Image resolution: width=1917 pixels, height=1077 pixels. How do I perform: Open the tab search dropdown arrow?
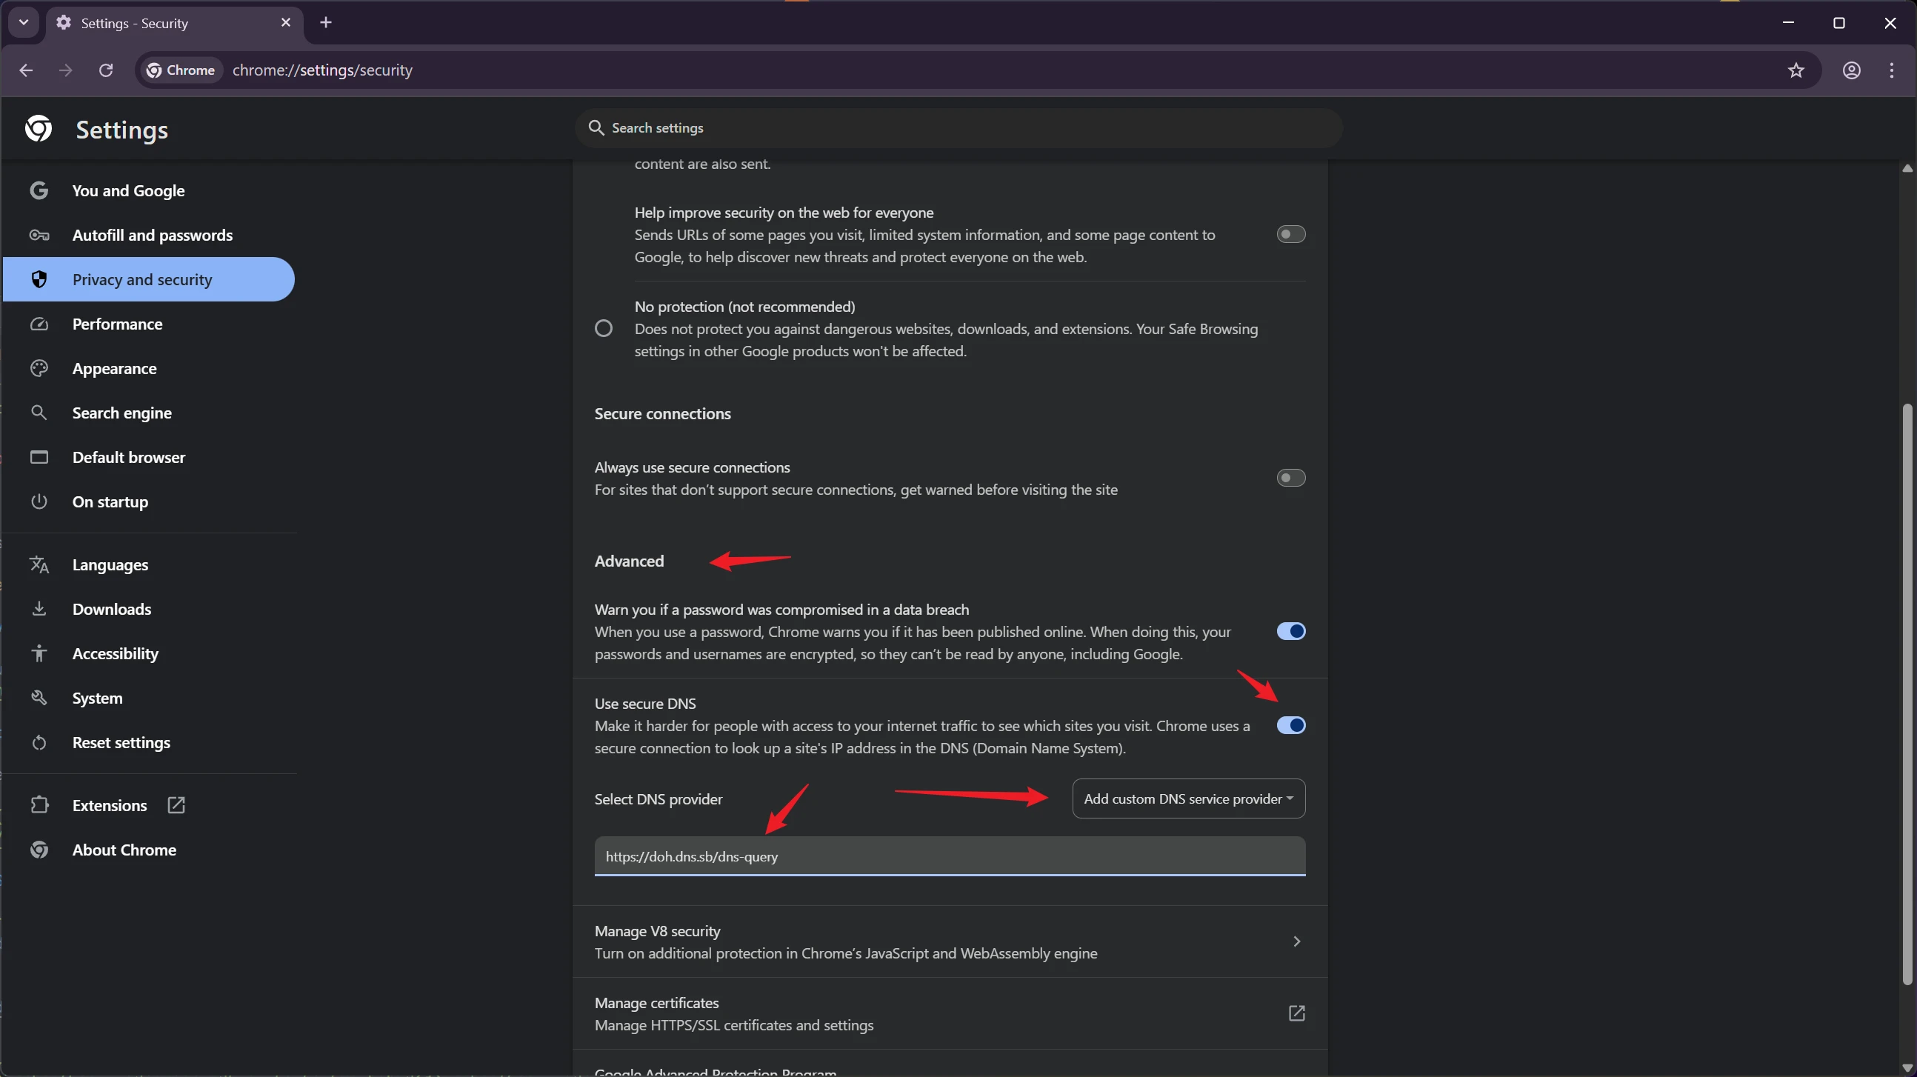click(23, 22)
